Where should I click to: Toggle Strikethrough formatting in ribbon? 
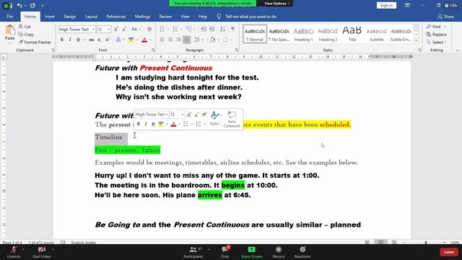(92, 40)
